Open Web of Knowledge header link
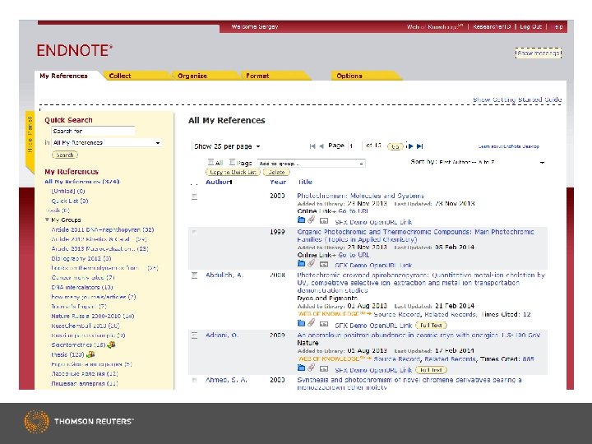The height and width of the screenshot is (444, 592). point(435,27)
